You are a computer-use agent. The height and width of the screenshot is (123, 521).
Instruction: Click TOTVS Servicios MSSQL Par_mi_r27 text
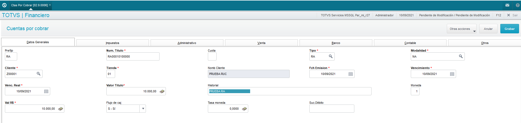(345, 15)
